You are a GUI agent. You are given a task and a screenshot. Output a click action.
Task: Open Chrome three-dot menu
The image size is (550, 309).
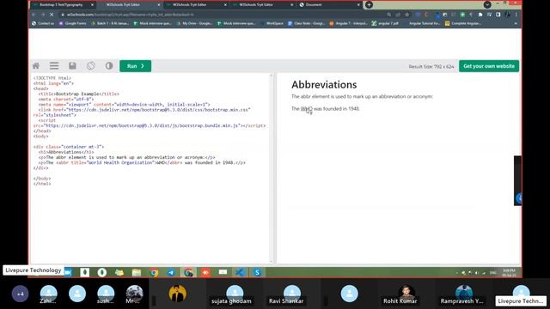[516, 15]
